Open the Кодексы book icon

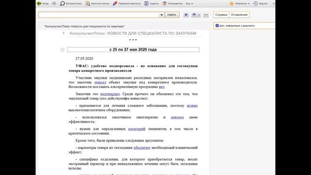146,3
